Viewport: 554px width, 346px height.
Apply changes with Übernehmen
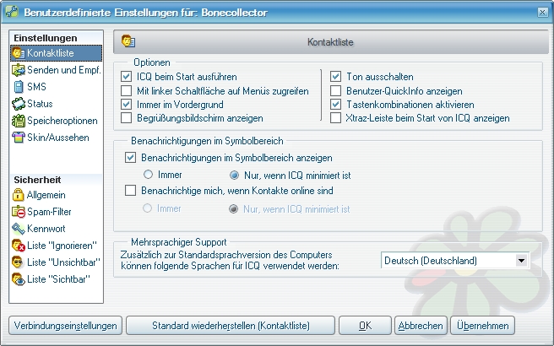click(x=482, y=326)
